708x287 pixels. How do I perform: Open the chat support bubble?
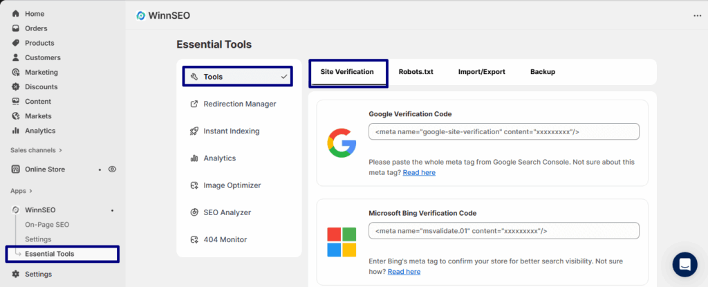click(685, 264)
